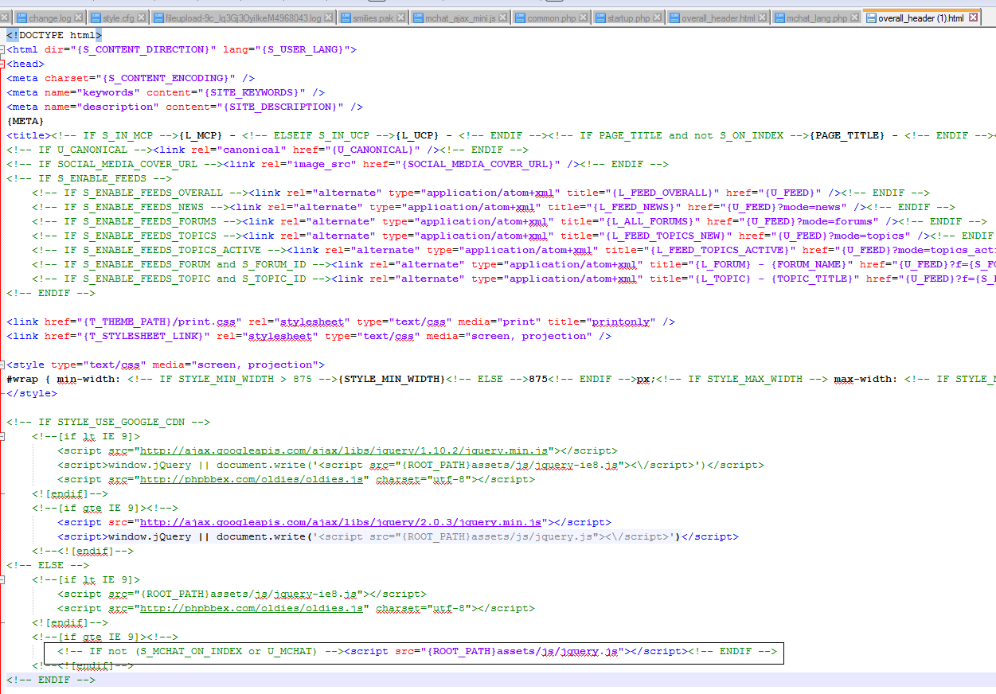The image size is (996, 694).
Task: Close the change.log tab
Action: click(80, 18)
